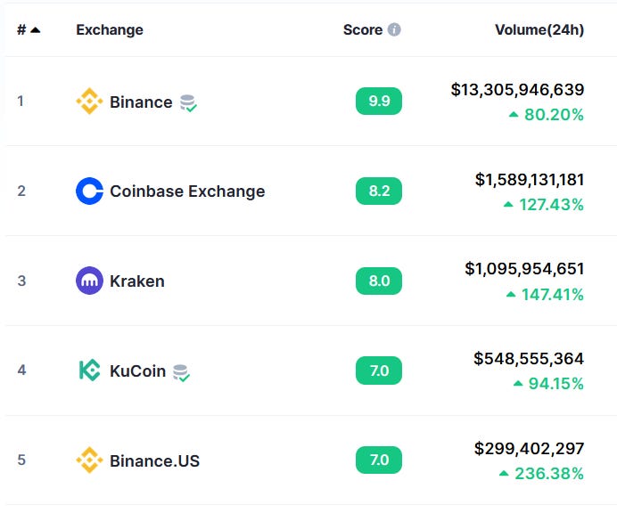Click the KuCoin green logo icon

89,370
